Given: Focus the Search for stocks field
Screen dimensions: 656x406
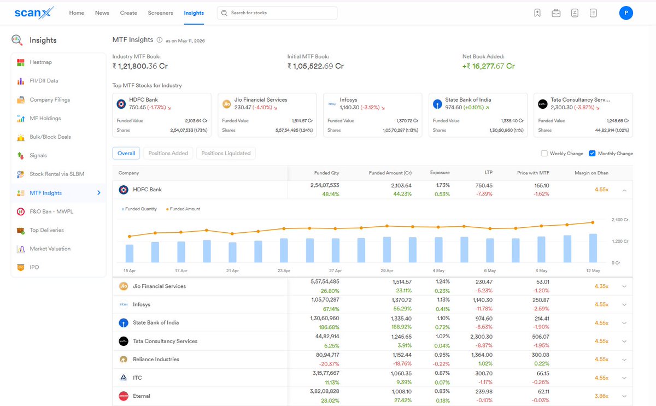Looking at the screenshot, I should pyautogui.click(x=277, y=13).
